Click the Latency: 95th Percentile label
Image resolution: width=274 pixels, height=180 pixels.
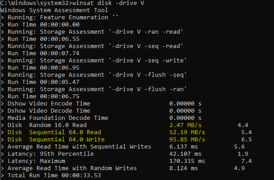51,154
